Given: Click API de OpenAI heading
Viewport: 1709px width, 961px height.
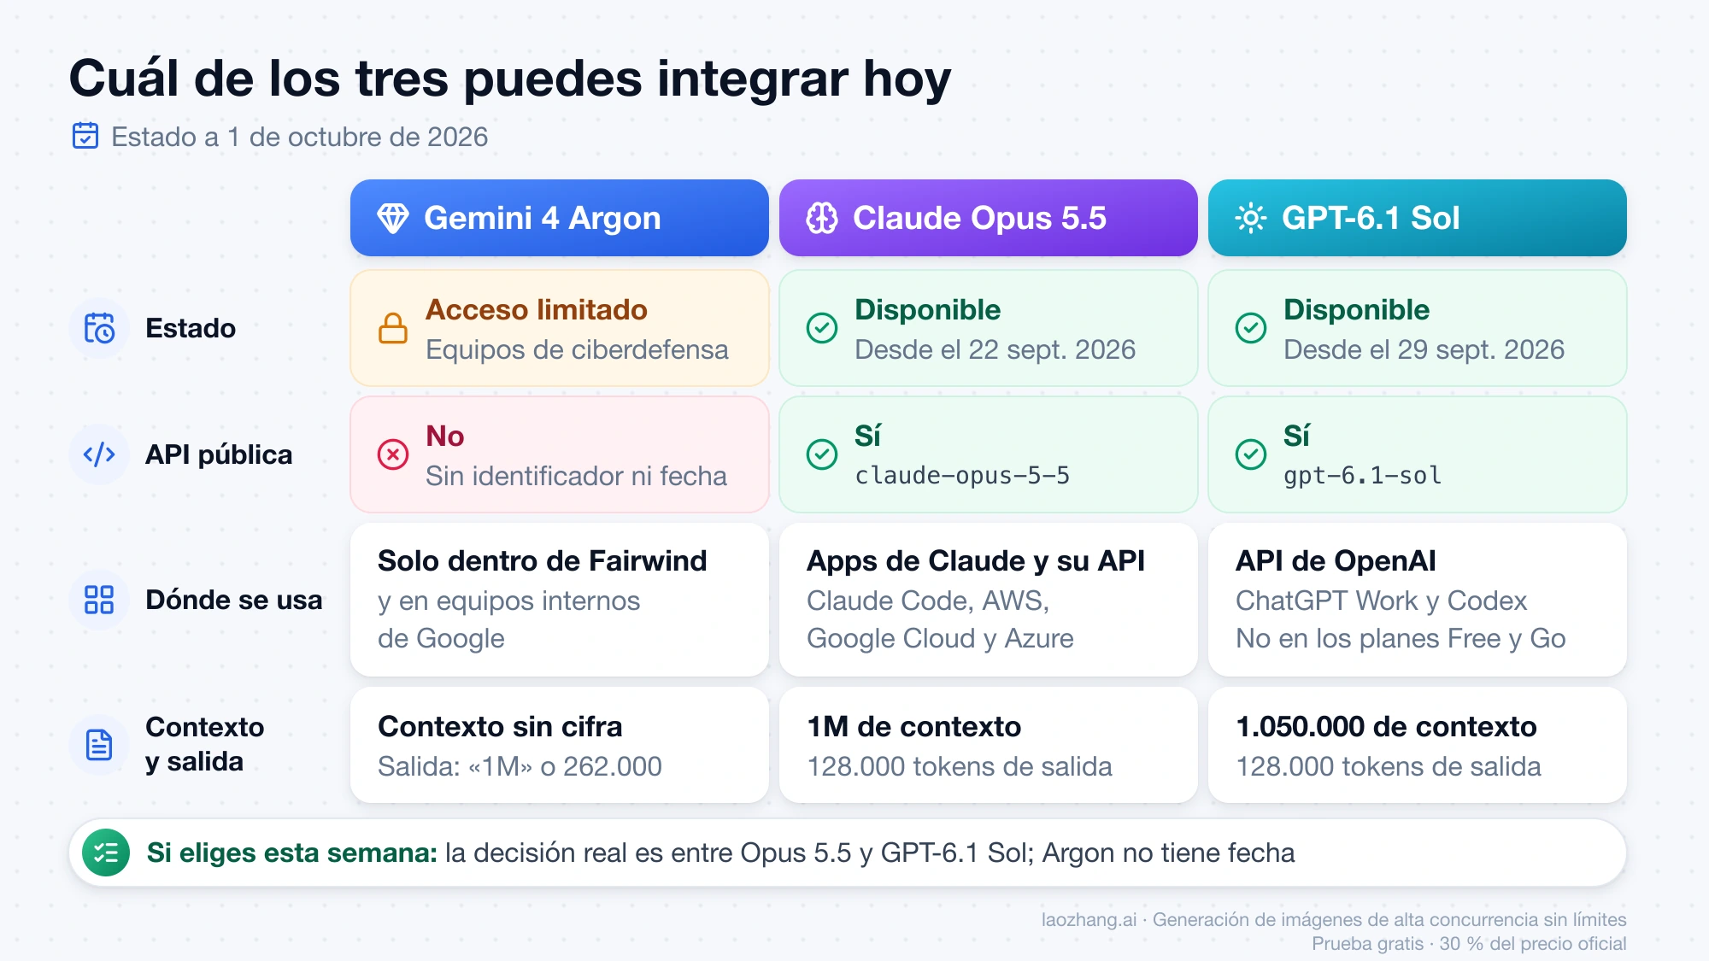Looking at the screenshot, I should [1336, 560].
